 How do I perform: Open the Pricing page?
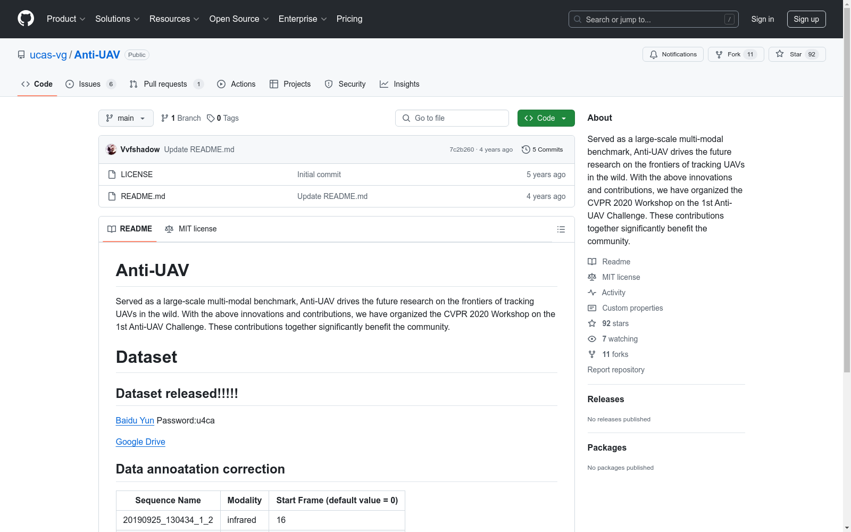[349, 19]
